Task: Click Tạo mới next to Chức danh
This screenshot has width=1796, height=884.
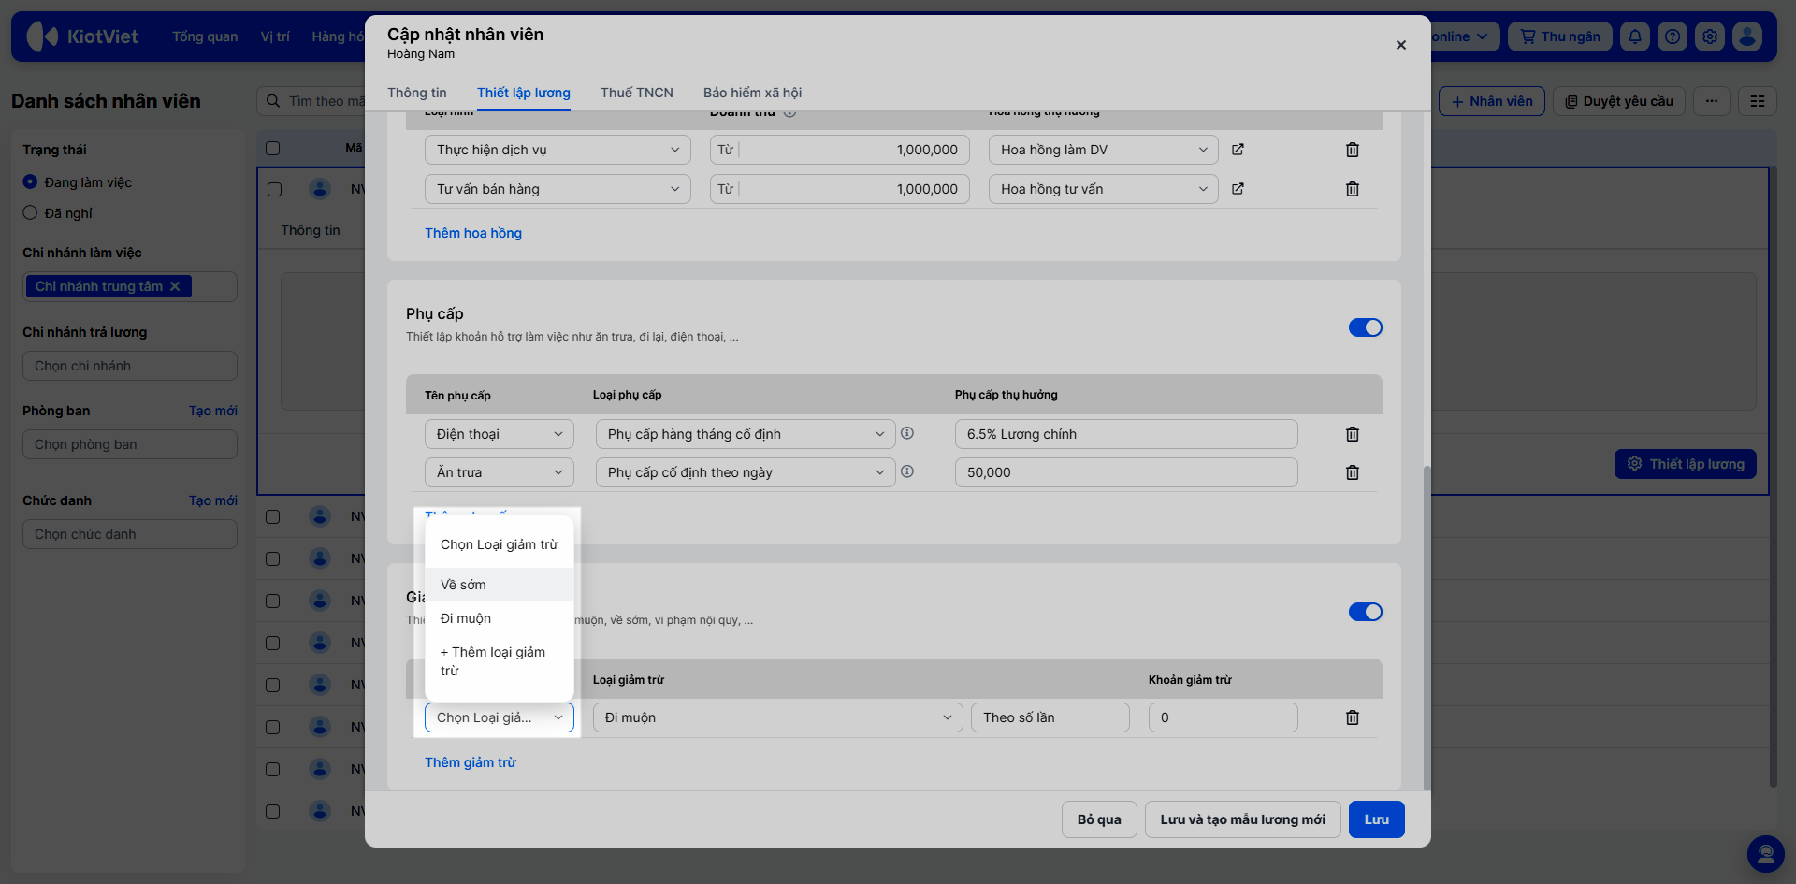Action: pyautogui.click(x=213, y=500)
